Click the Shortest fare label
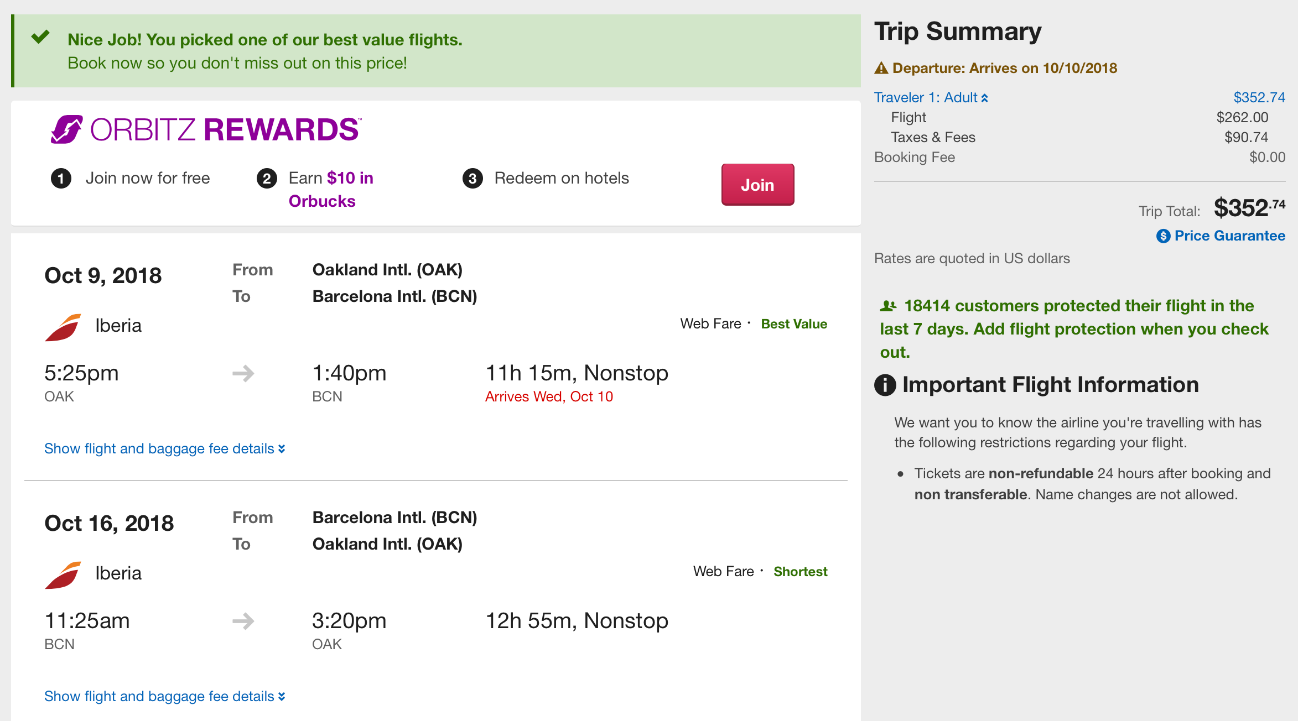The height and width of the screenshot is (721, 1298). [800, 572]
